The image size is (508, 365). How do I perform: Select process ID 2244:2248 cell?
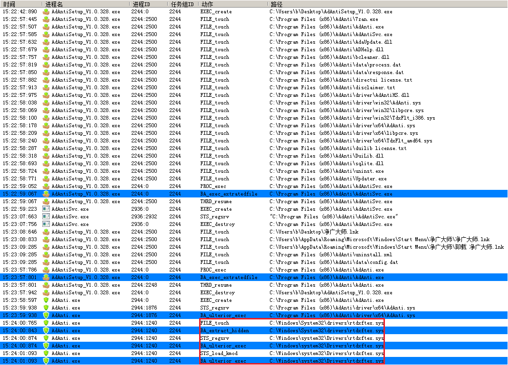(x=144, y=285)
